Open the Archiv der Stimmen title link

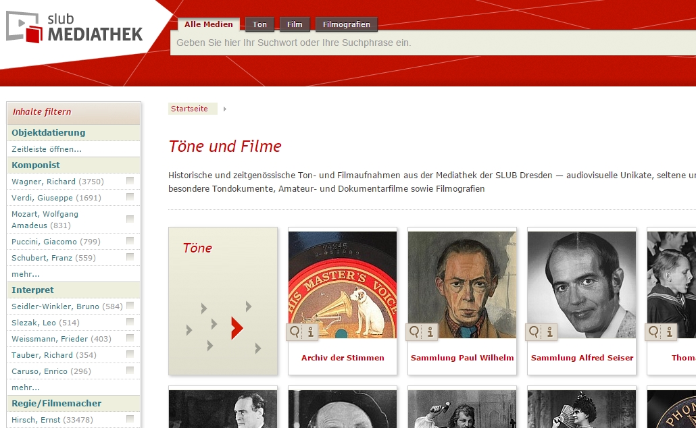point(343,358)
